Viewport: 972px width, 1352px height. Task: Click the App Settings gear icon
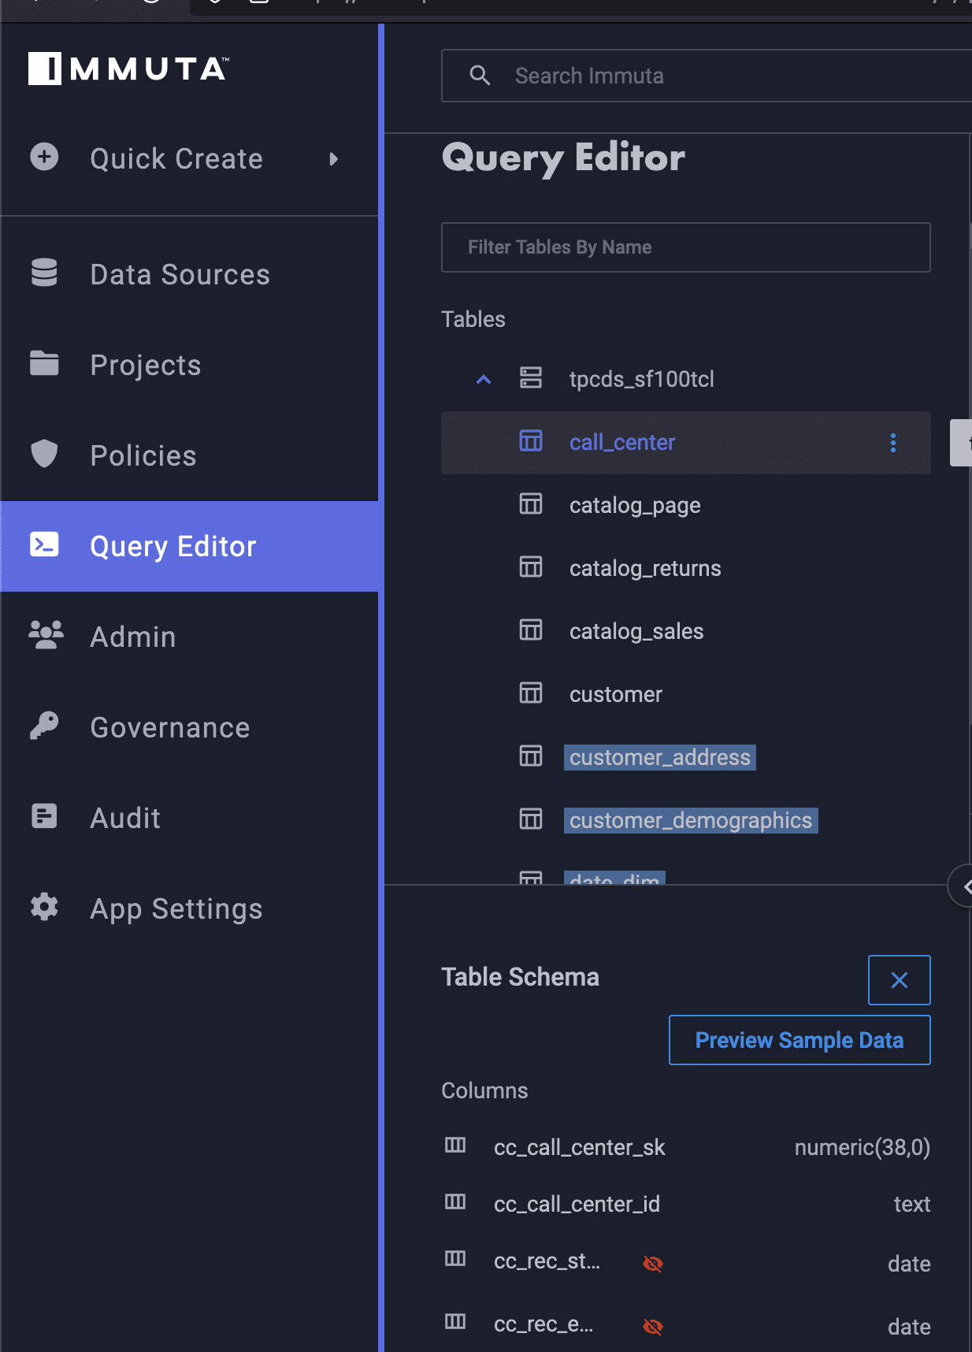pyautogui.click(x=44, y=907)
